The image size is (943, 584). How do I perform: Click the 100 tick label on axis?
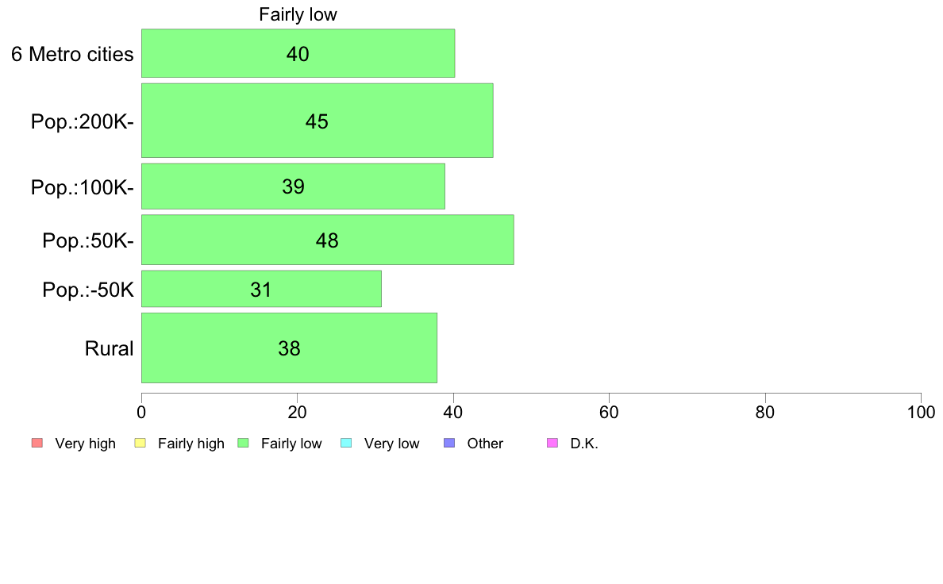(922, 412)
